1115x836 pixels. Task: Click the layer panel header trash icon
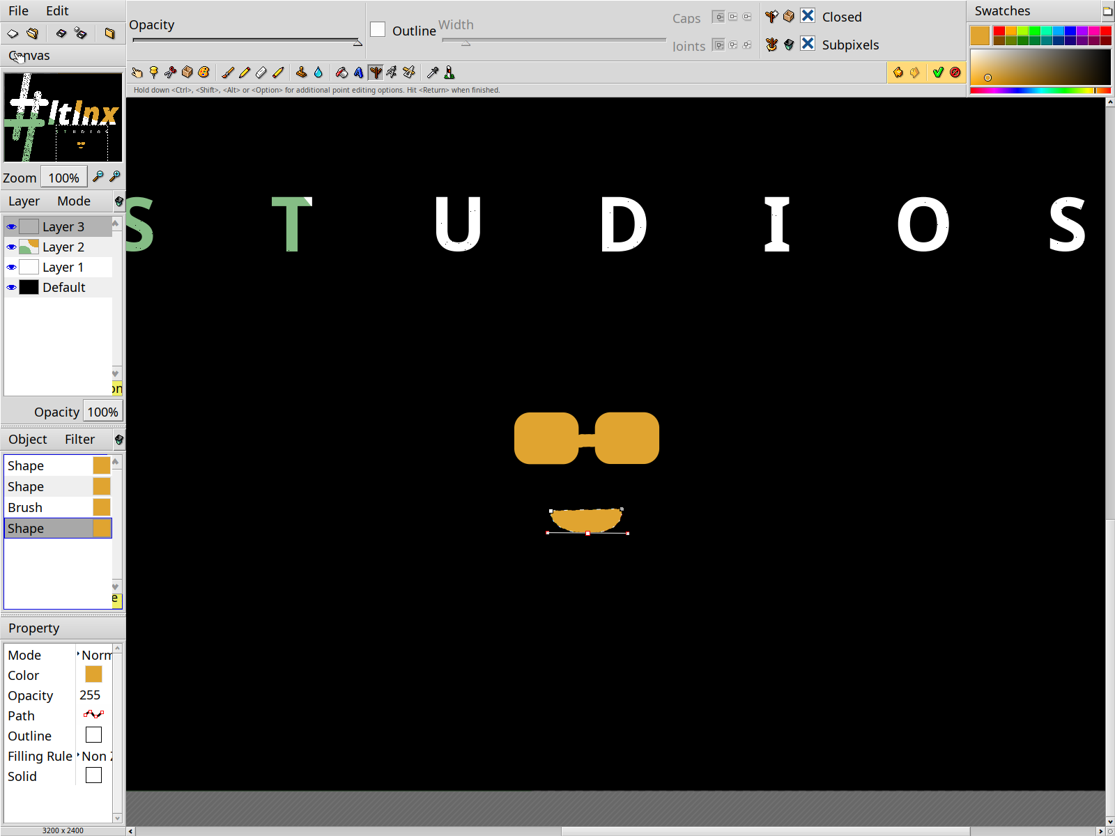pyautogui.click(x=118, y=201)
